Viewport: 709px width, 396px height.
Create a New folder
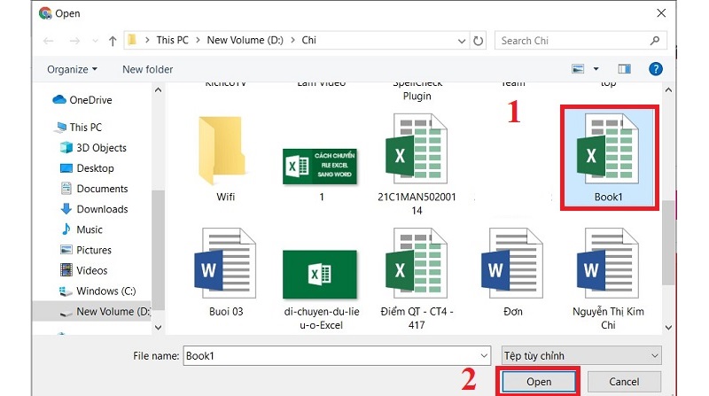pos(147,69)
